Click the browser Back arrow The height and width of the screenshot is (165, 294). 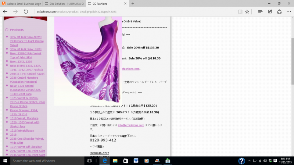click(5, 11)
